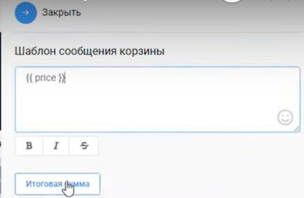The image size is (304, 198).
Task: Open the smiley emoji picker
Action: pyautogui.click(x=285, y=117)
